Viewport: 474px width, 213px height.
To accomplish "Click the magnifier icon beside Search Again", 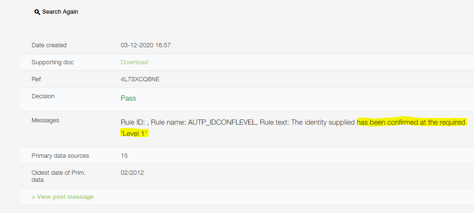I will tap(37, 12).
